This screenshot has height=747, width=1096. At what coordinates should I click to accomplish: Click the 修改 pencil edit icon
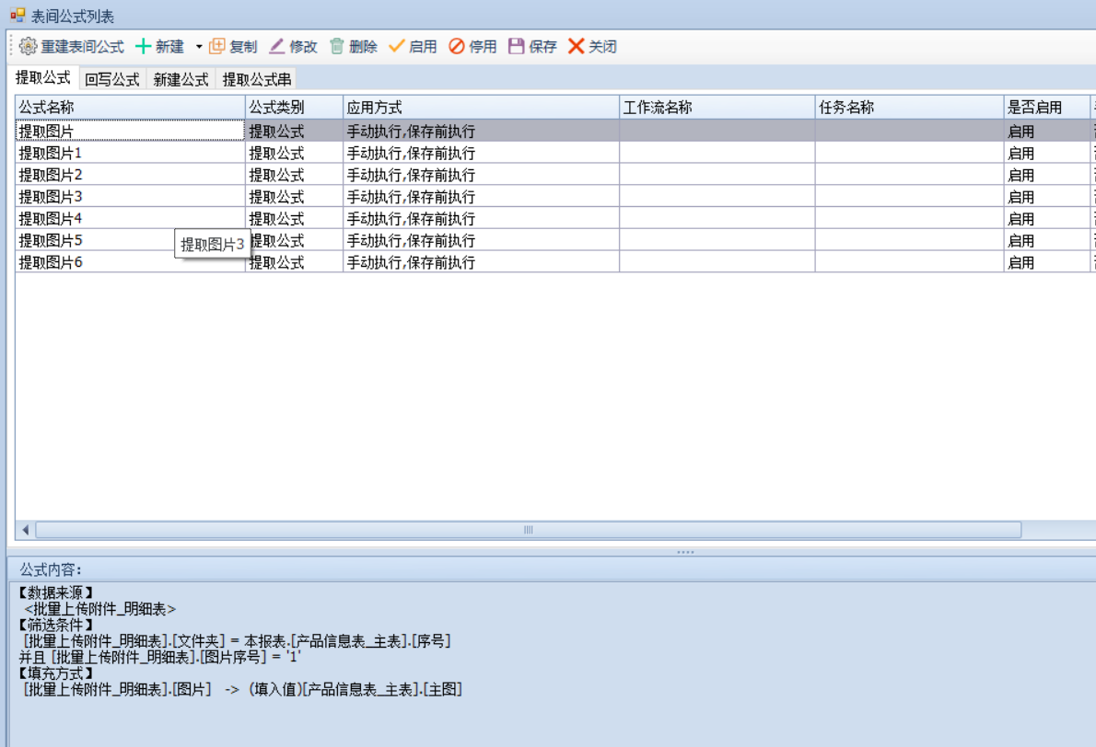click(x=277, y=46)
